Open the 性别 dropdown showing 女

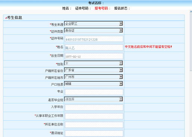tap(93, 63)
